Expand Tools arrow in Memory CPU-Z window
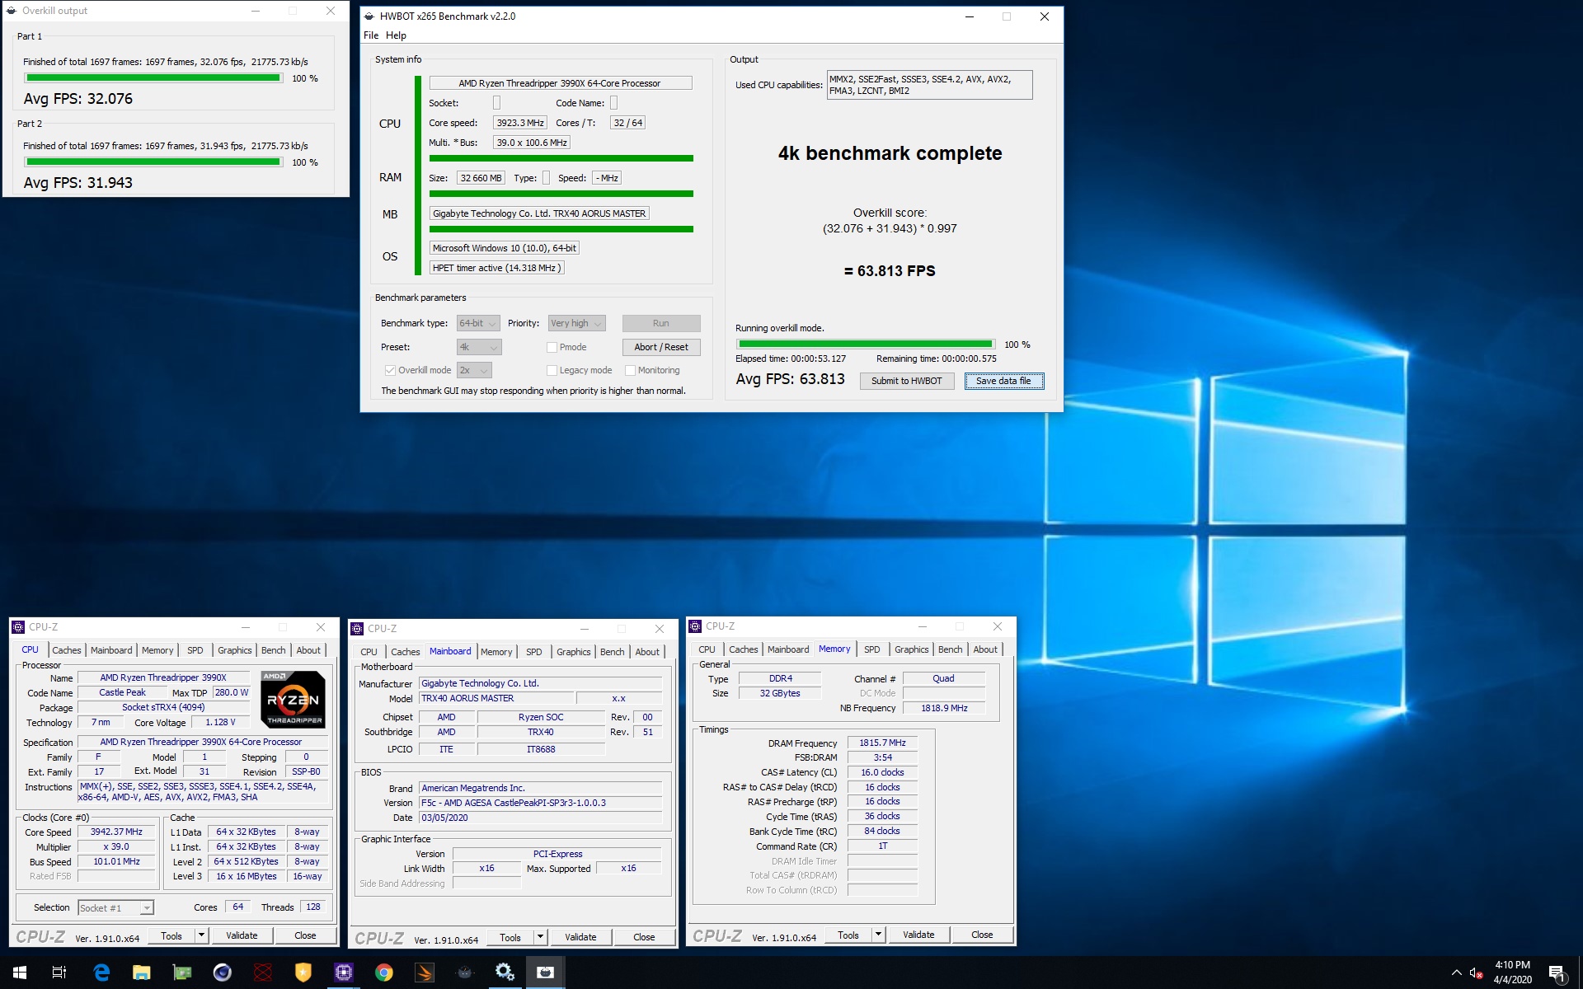The width and height of the screenshot is (1583, 989). [x=878, y=935]
